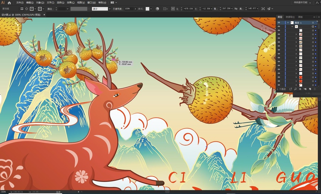
Task: Go to the Illustrator Home screen icon
Action: [9, 2]
